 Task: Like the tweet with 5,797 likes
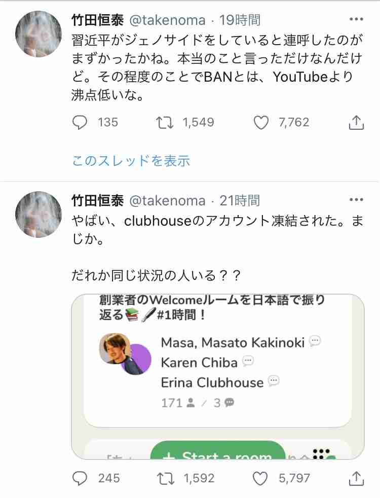click(259, 478)
